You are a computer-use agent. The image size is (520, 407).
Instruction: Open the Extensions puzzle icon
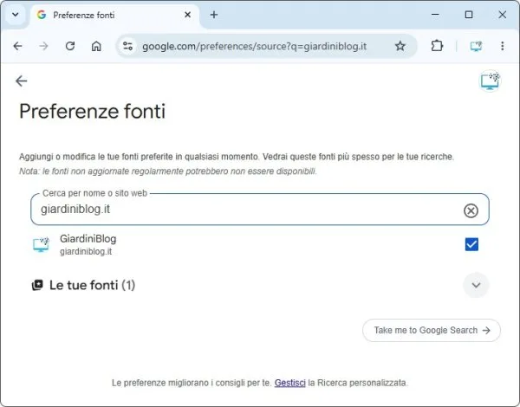pos(437,46)
